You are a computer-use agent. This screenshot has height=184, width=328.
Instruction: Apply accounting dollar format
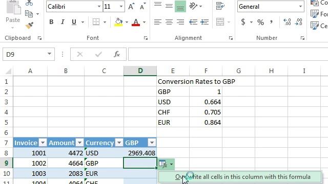243,22
